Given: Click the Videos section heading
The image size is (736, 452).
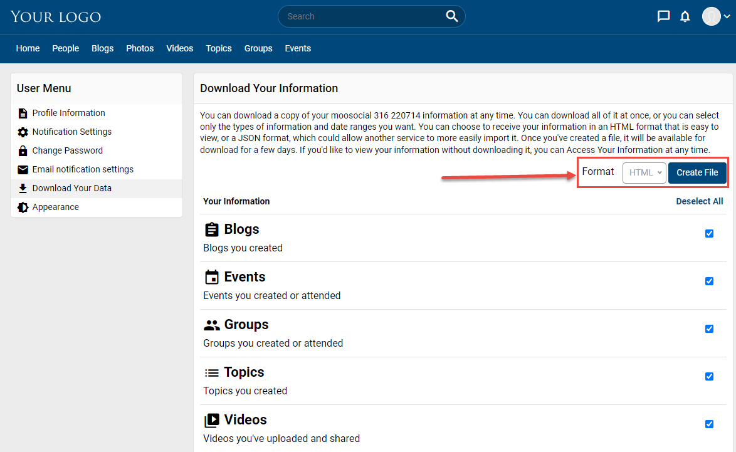Looking at the screenshot, I should (x=246, y=419).
